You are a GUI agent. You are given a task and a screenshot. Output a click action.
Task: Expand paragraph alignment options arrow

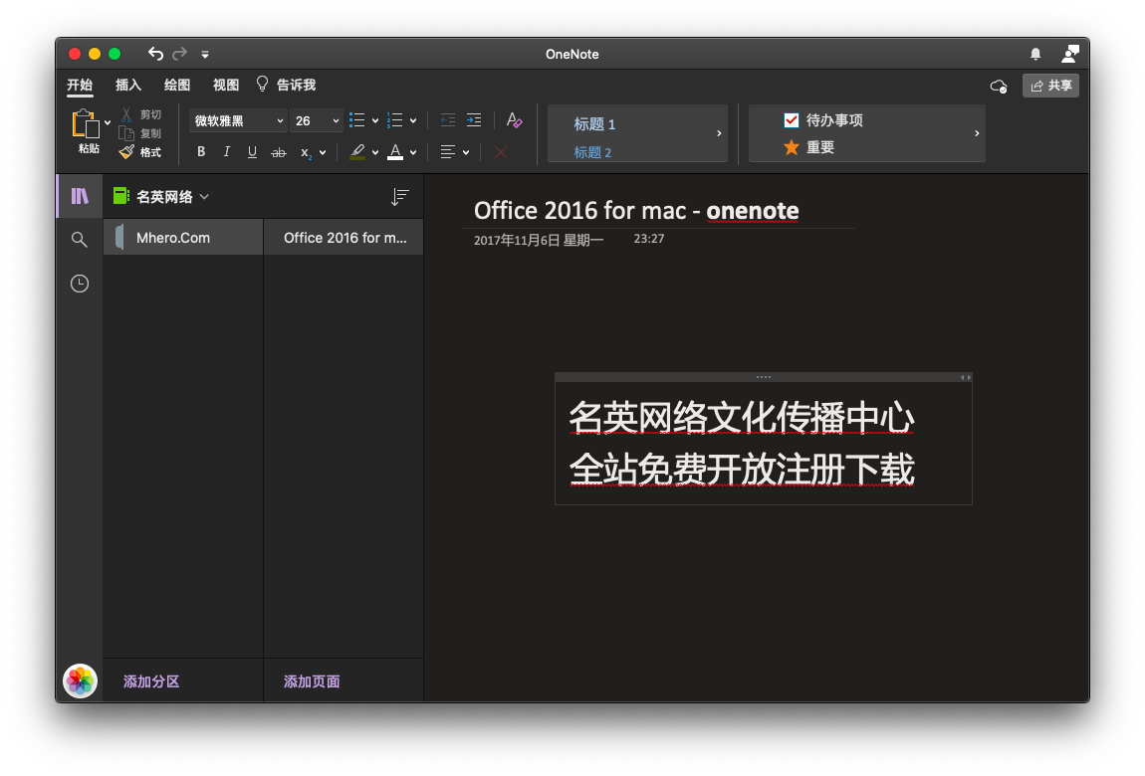tap(466, 152)
